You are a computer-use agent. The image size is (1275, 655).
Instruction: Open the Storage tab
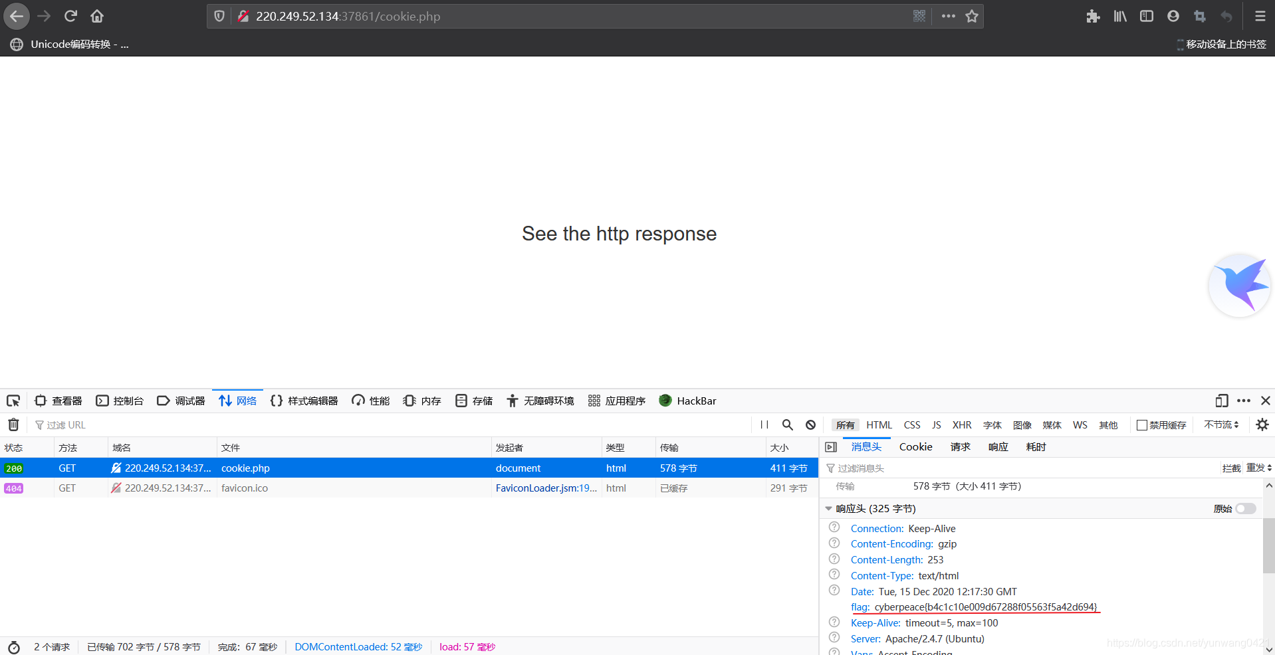coord(474,401)
